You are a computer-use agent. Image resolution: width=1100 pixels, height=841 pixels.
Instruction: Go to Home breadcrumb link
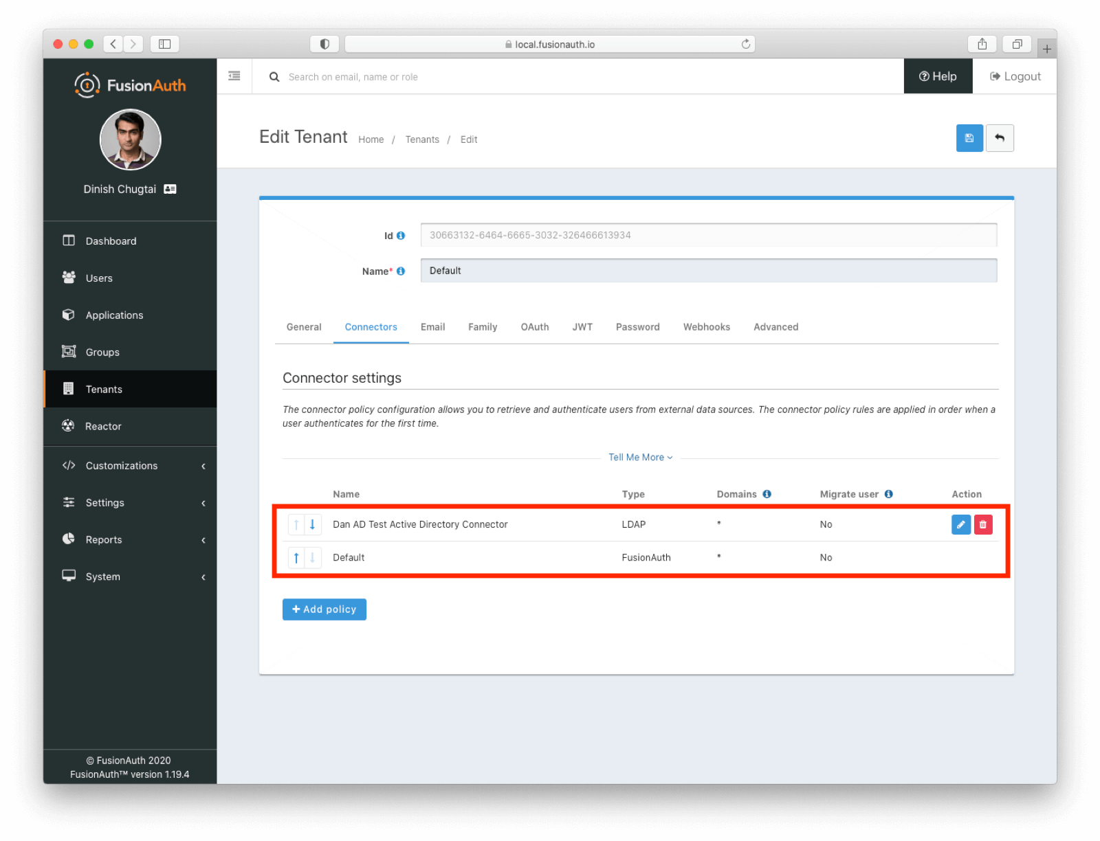371,139
